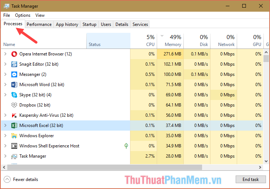This screenshot has width=270, height=189.
Task: Click the End task button
Action: pos(251,180)
